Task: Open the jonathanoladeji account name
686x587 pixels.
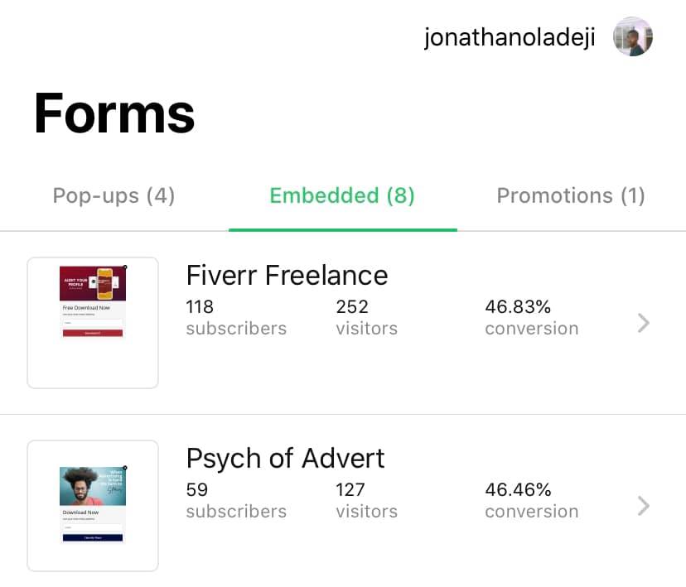Action: click(510, 38)
